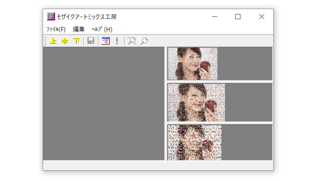Open the settings list icon in toolbar
Image resolution: width=319 pixels, height=181 pixels.
pyautogui.click(x=105, y=41)
